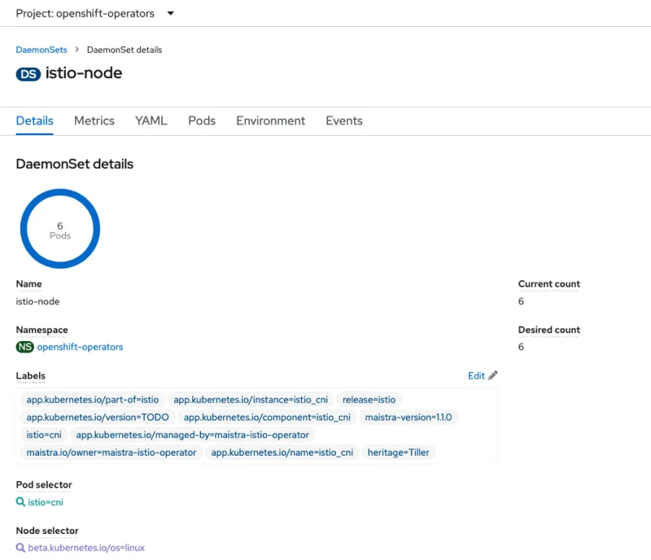This screenshot has height=560, width=651.
Task: Click the pencil icon next to Edit labels
Action: [492, 375]
